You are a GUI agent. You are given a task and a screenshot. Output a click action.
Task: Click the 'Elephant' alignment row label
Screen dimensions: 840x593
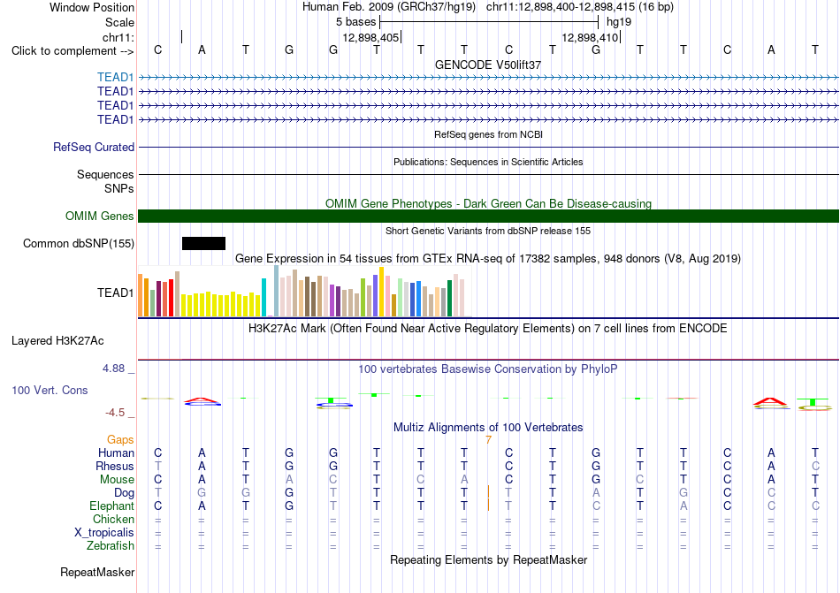coord(111,506)
